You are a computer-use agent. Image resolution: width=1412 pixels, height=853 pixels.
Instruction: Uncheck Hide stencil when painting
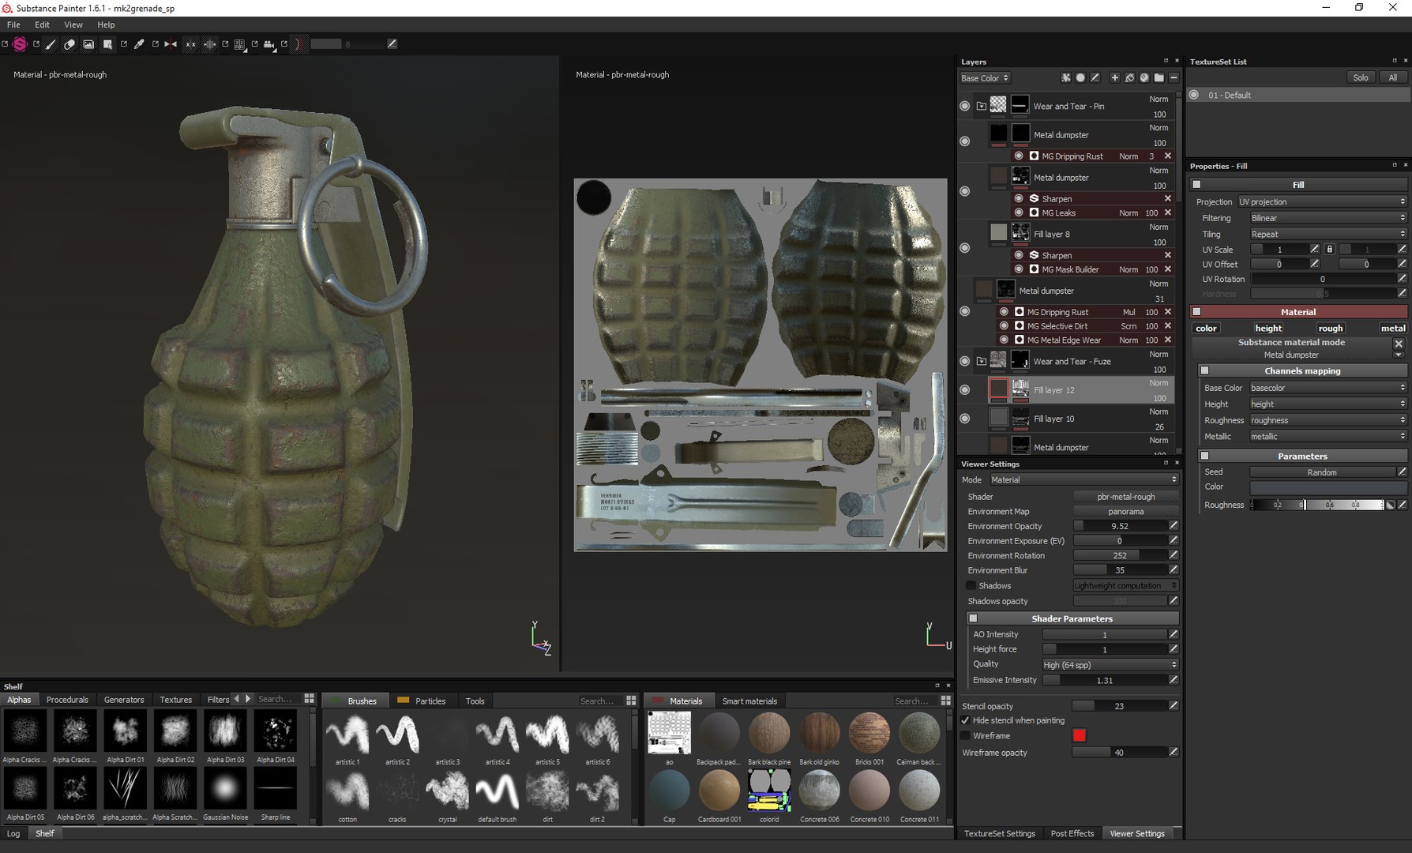point(965,720)
